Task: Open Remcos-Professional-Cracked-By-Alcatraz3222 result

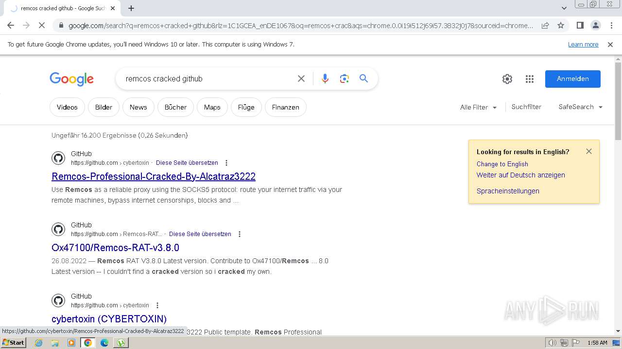Action: [x=154, y=176]
